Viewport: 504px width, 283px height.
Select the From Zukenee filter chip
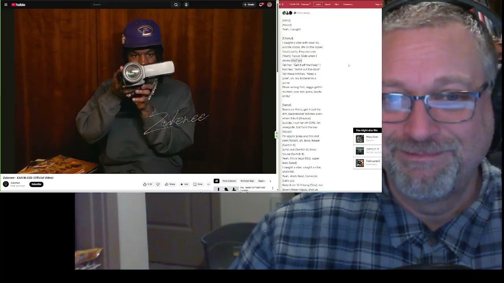coord(229,181)
